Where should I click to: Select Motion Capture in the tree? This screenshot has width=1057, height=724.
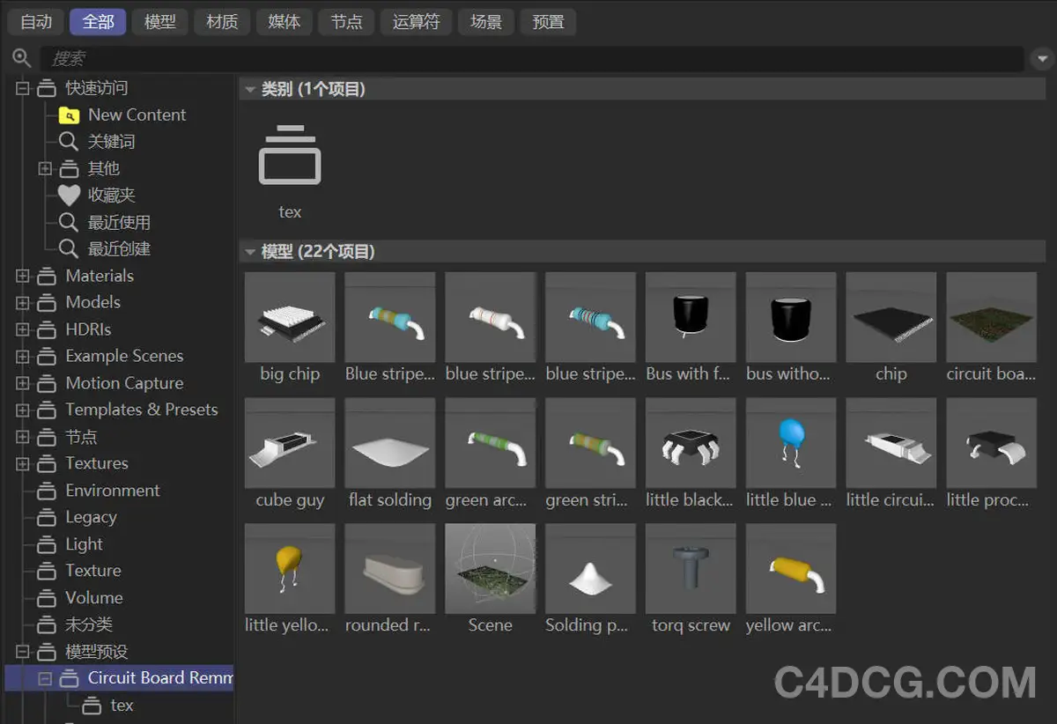124,383
